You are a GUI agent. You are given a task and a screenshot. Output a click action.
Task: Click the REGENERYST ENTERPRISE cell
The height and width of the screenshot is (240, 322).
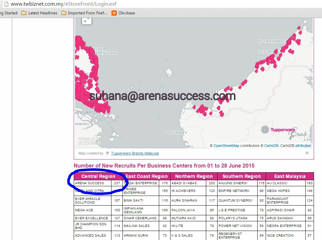(x=237, y=235)
